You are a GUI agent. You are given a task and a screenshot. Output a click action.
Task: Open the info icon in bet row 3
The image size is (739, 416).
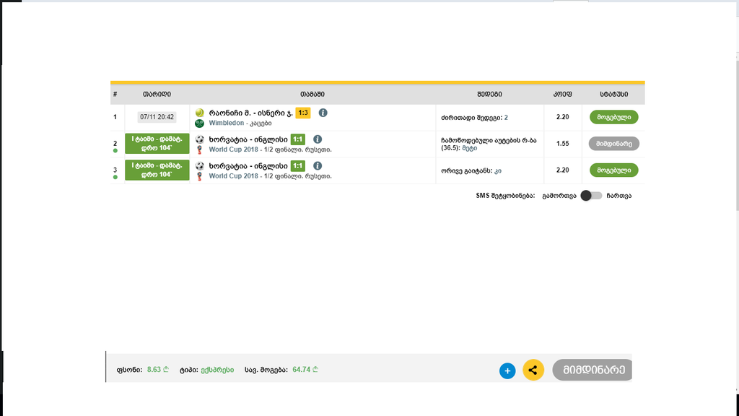click(318, 165)
